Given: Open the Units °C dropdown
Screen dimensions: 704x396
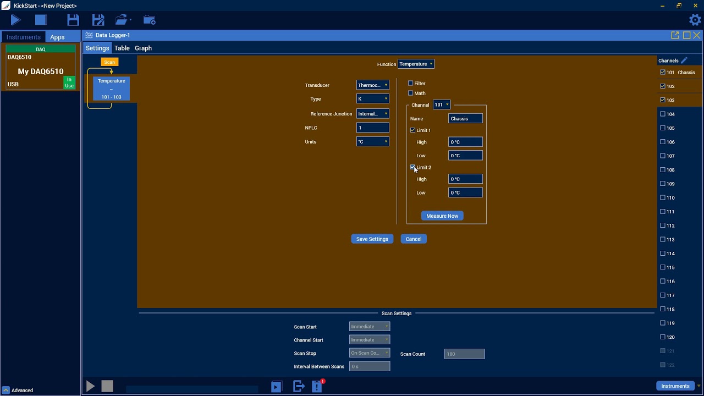Looking at the screenshot, I should 373,141.
